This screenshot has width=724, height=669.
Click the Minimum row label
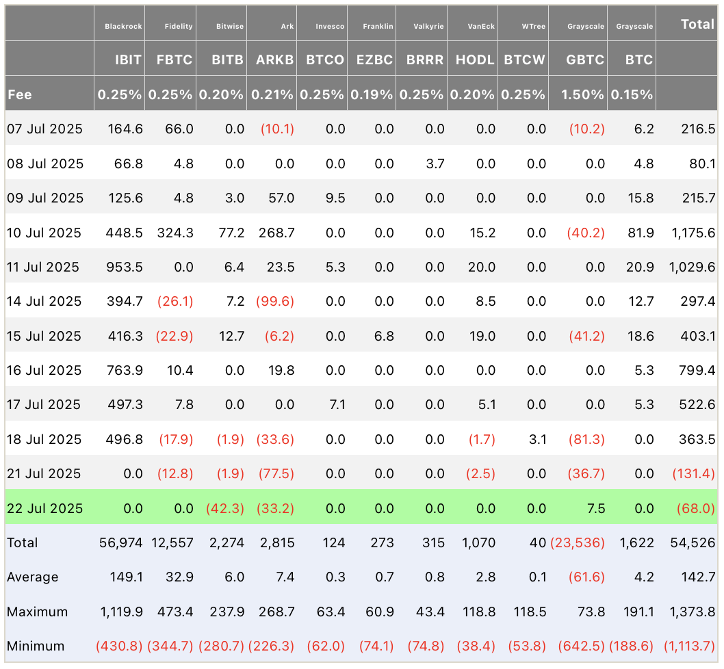pos(36,646)
